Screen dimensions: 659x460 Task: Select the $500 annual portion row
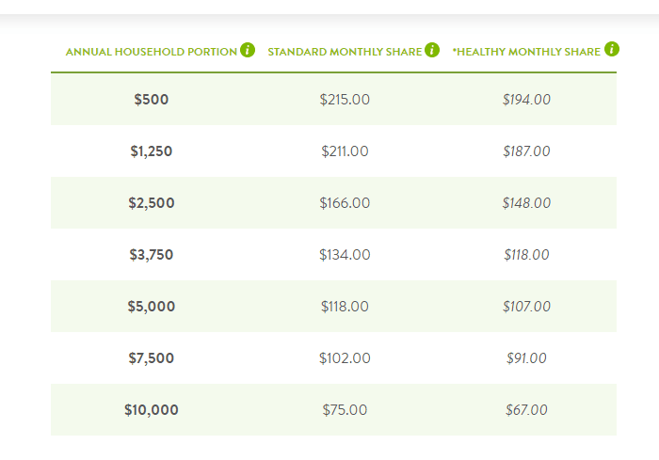click(x=333, y=99)
